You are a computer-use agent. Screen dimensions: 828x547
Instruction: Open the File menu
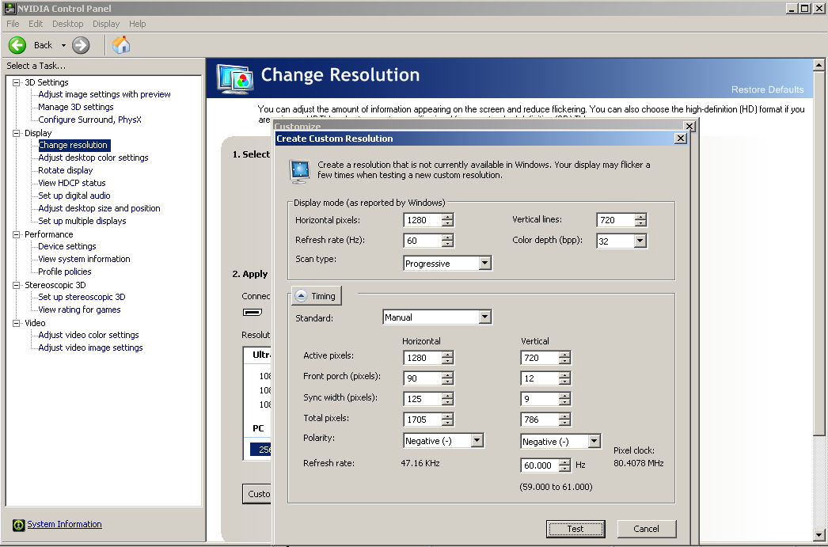[13, 24]
